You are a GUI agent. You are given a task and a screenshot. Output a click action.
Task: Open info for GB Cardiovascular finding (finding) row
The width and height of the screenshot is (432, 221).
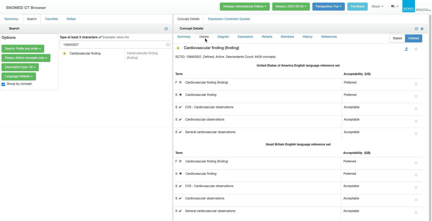[416, 163]
